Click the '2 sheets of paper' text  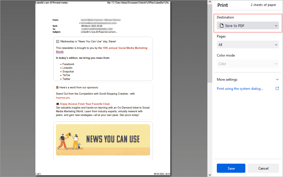pos(263,5)
